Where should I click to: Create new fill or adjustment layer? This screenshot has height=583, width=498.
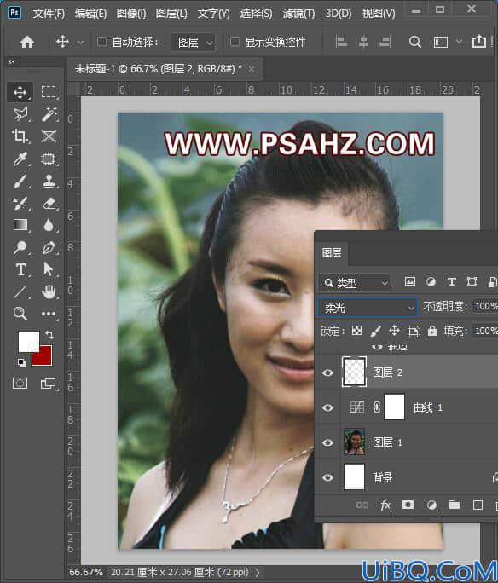pyautogui.click(x=431, y=505)
